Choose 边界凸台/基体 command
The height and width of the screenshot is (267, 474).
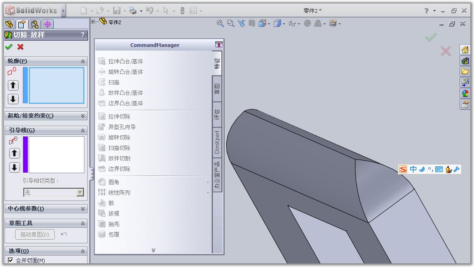point(120,103)
